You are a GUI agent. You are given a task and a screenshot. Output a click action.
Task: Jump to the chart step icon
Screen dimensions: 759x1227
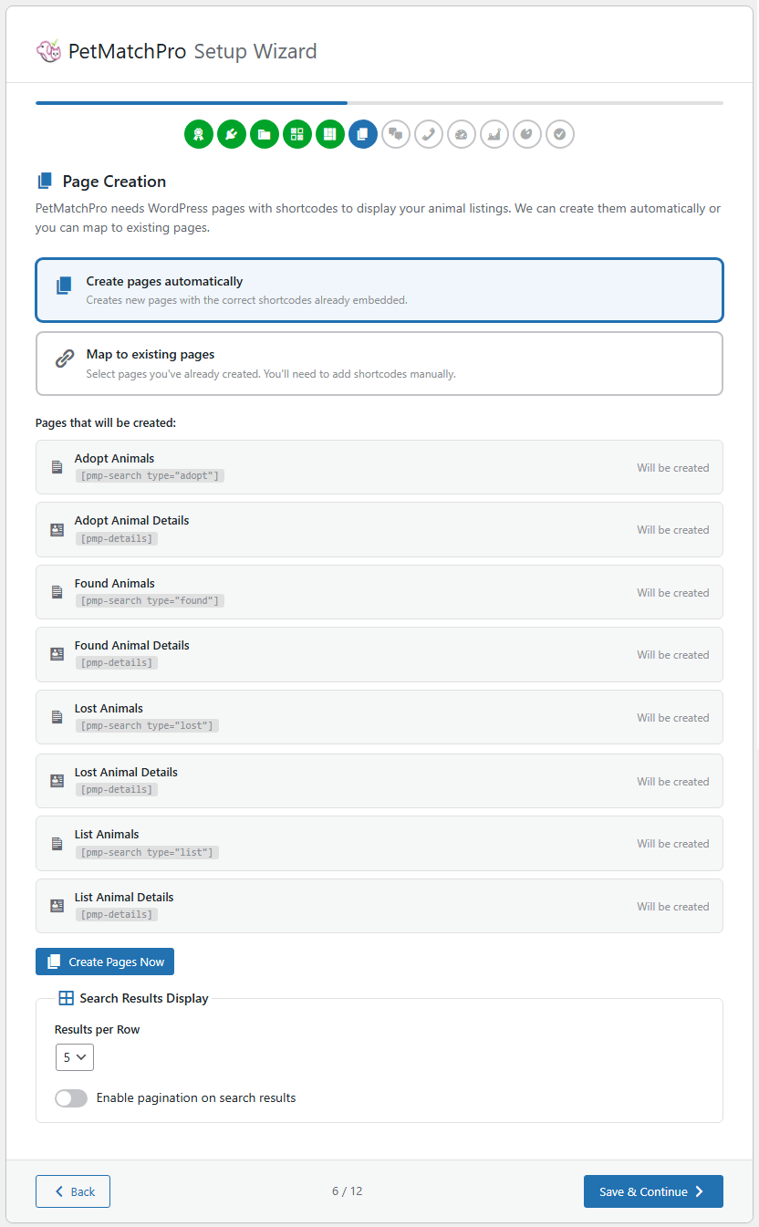(x=494, y=135)
